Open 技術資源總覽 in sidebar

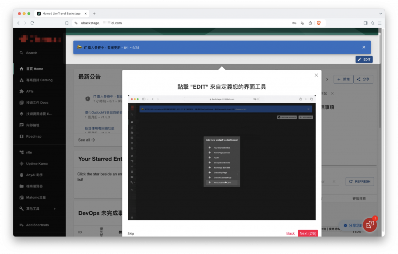(39, 114)
